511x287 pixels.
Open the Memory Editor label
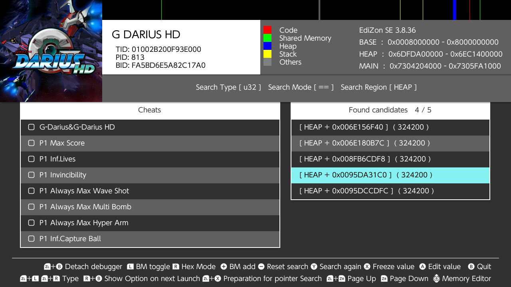467,279
